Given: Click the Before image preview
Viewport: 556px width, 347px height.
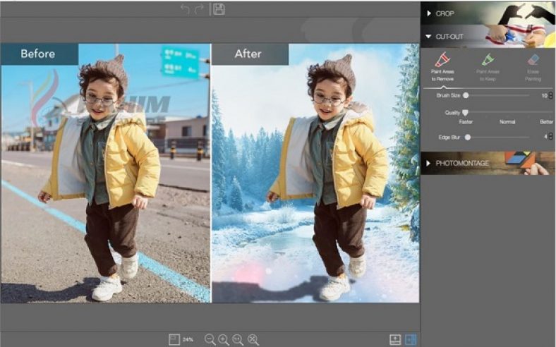Looking at the screenshot, I should pos(105,173).
